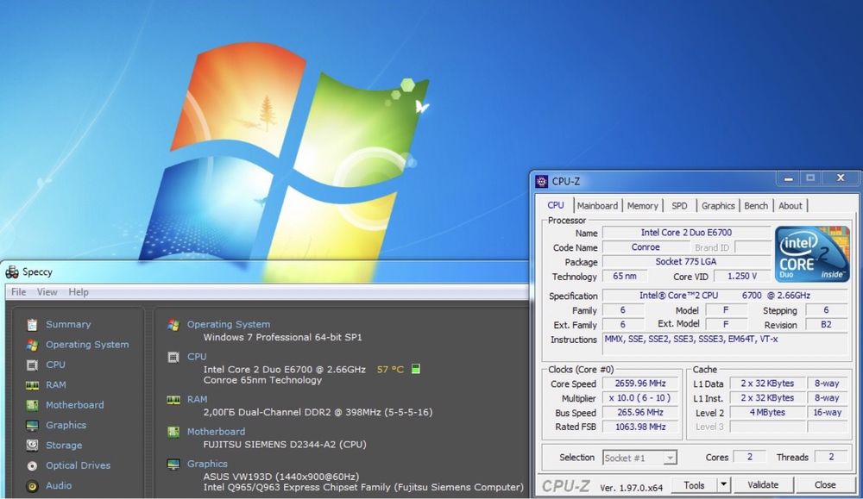Click the Level 2 cache value 4 MBytes
863x499 pixels.
(766, 413)
